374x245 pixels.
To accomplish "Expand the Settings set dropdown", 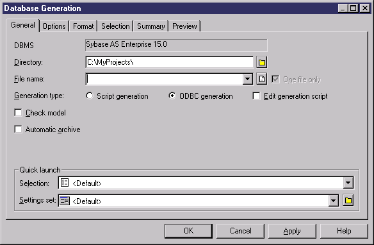I will tap(333, 201).
